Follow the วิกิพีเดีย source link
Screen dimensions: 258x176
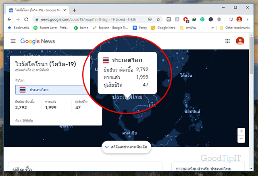(x=28, y=121)
